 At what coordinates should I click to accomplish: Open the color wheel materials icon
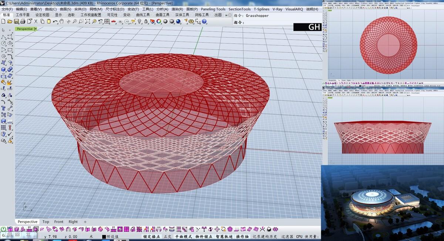coord(159,21)
